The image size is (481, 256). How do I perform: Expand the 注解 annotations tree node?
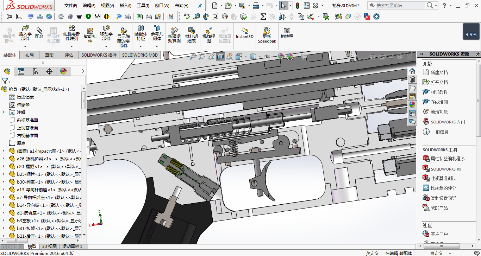coord(4,113)
